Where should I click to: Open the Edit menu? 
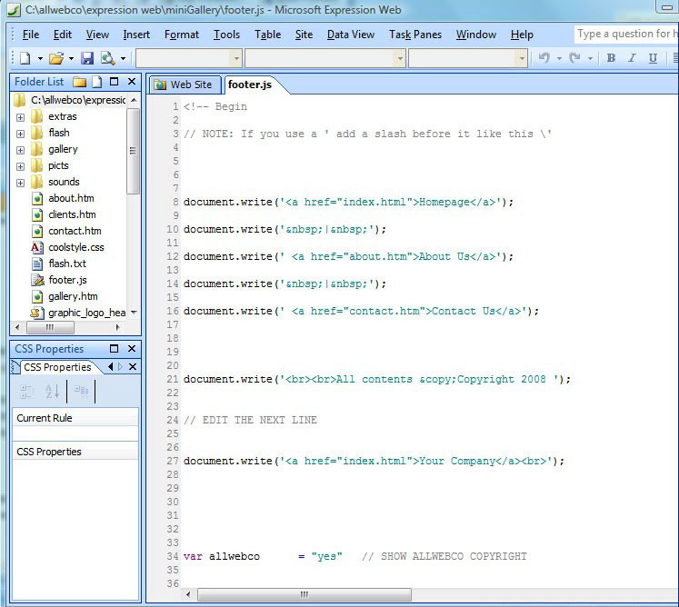click(63, 35)
